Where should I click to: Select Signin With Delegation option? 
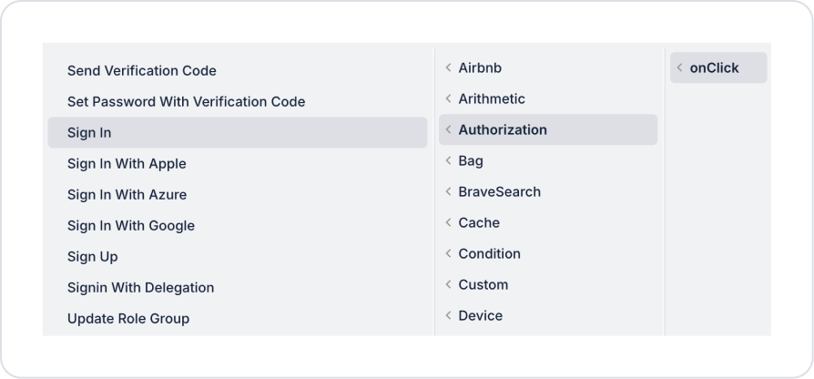140,288
